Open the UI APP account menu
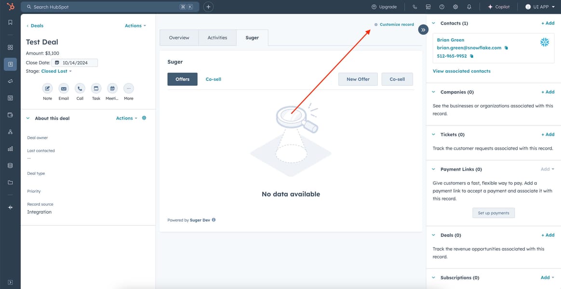This screenshot has height=289, width=561. 540,7
